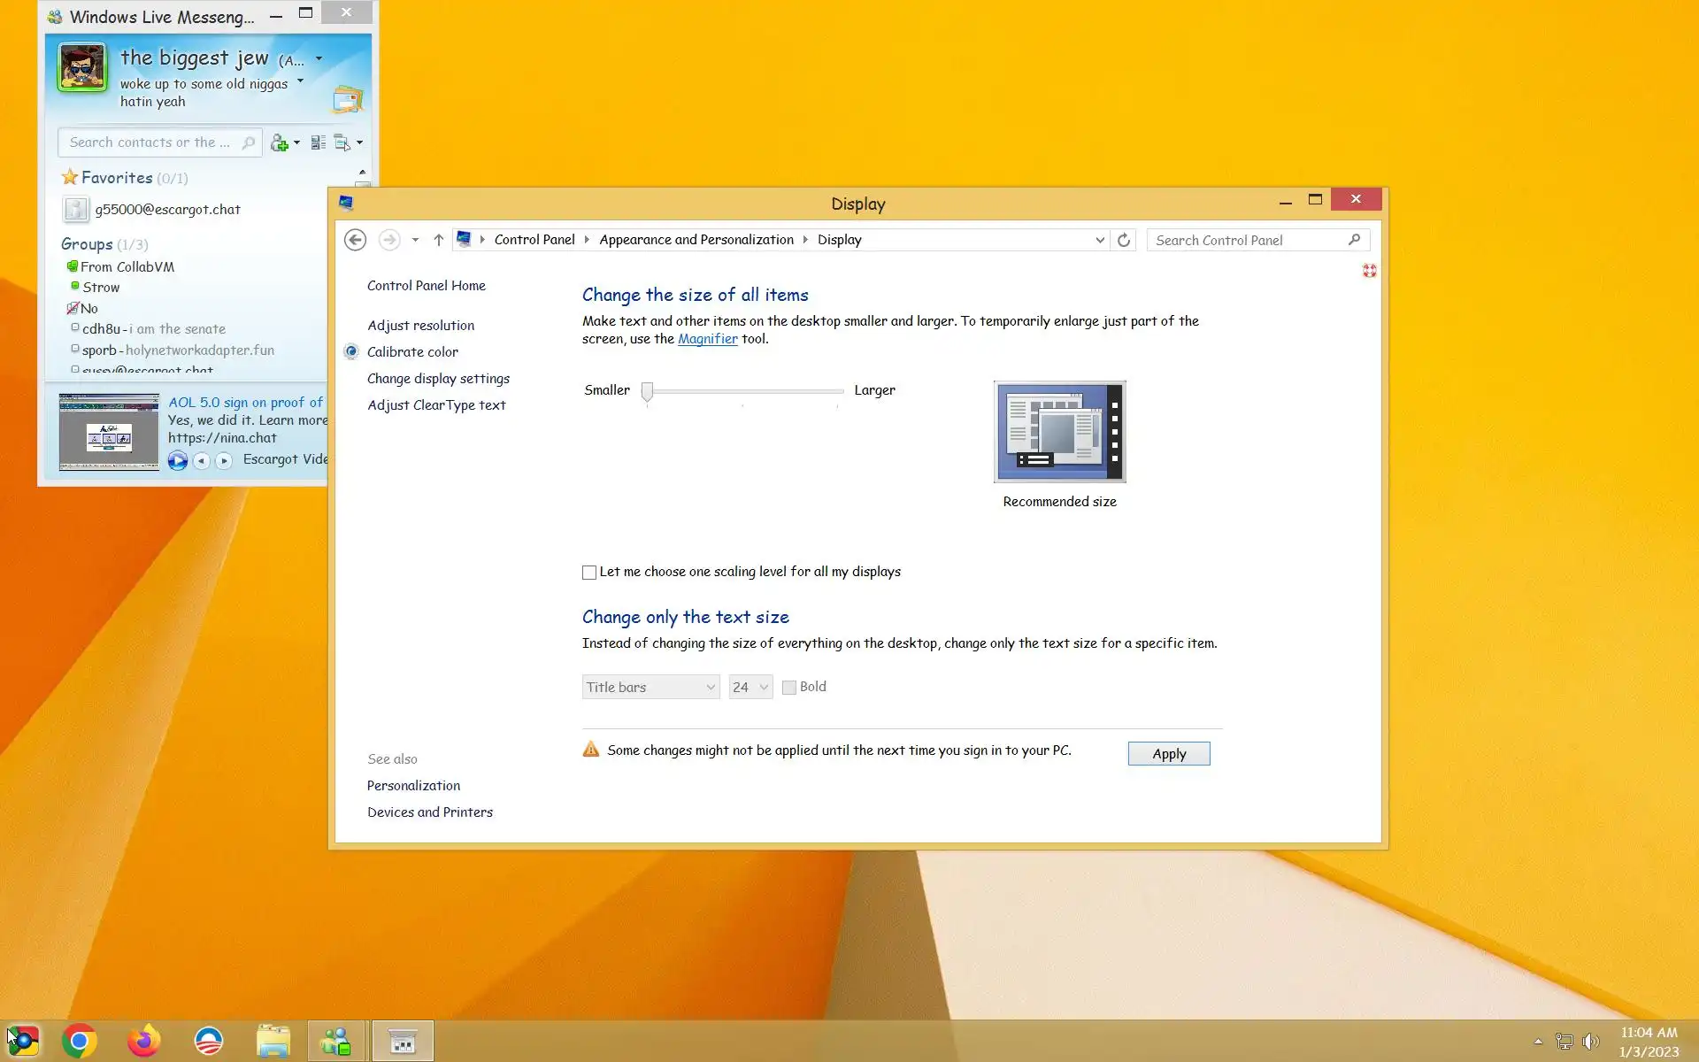Refresh the Control Panel address bar

point(1124,240)
